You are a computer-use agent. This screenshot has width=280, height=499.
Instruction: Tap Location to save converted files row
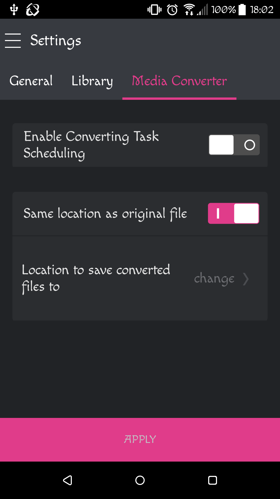(x=140, y=279)
